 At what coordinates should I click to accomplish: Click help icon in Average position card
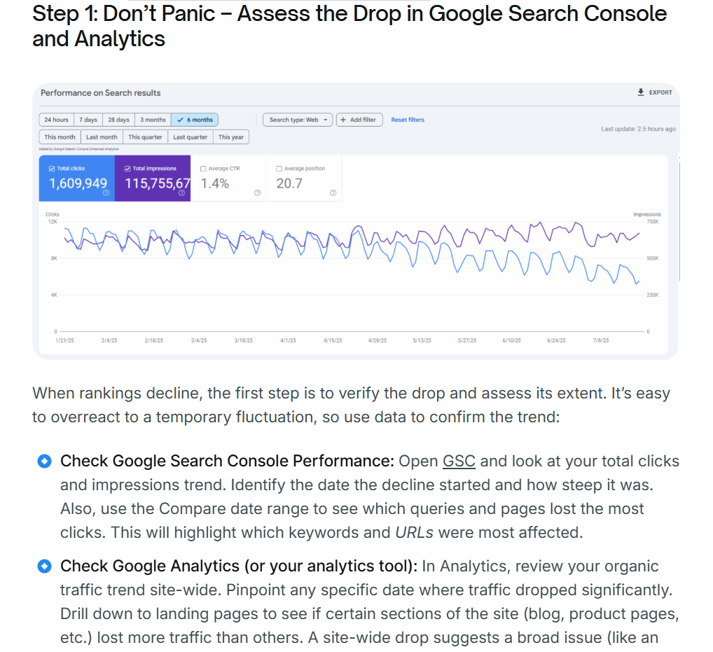pos(333,193)
